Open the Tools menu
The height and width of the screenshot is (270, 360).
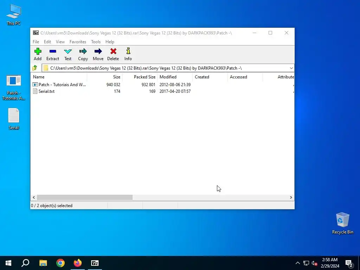96,42
